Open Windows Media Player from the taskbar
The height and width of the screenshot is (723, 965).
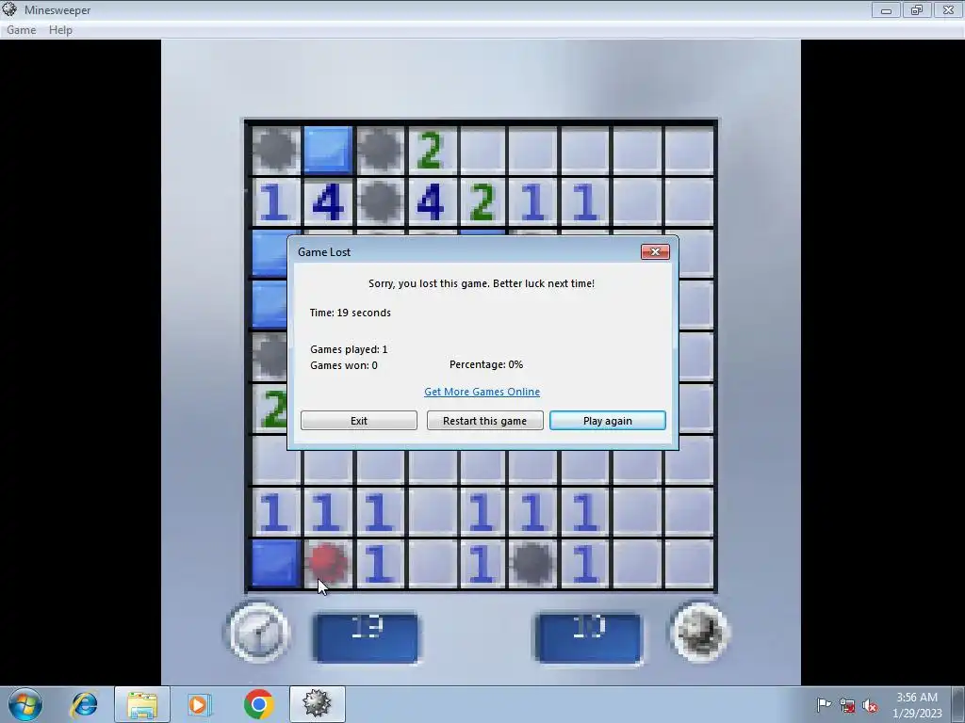[200, 704]
